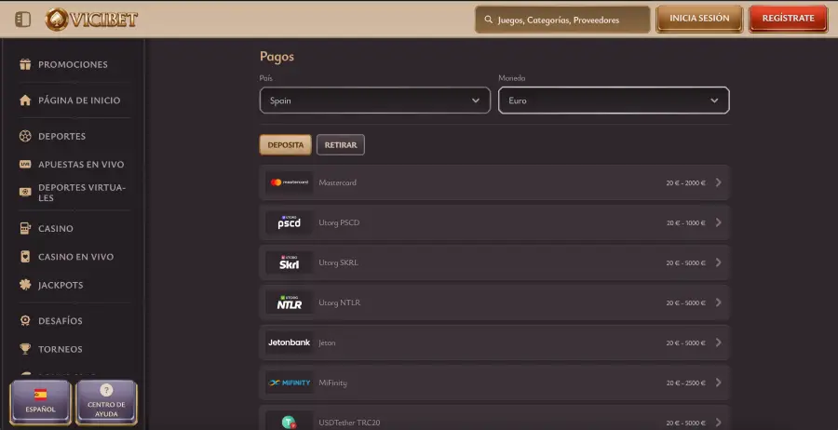This screenshot has width=838, height=430.
Task: Open Promociones in the sidebar
Action: coord(73,64)
